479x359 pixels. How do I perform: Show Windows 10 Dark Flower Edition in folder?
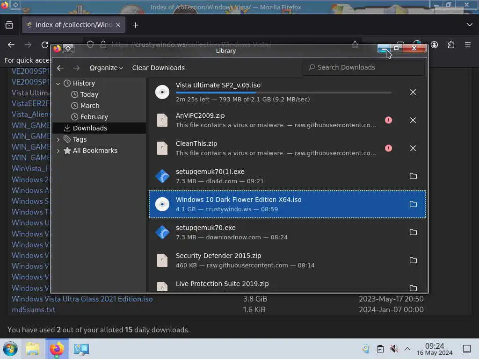tap(413, 204)
